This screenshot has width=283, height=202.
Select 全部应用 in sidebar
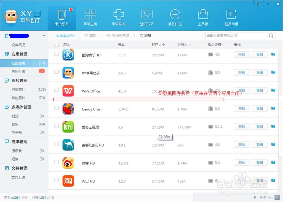[24, 63]
